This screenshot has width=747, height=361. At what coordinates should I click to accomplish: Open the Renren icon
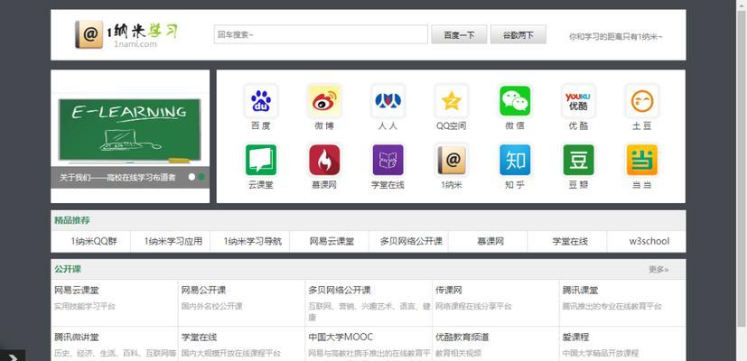388,101
